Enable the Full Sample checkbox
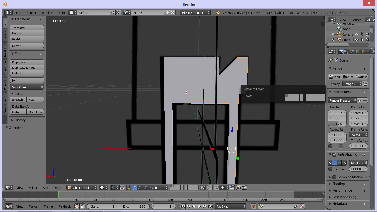377x212 pixels. point(330,169)
